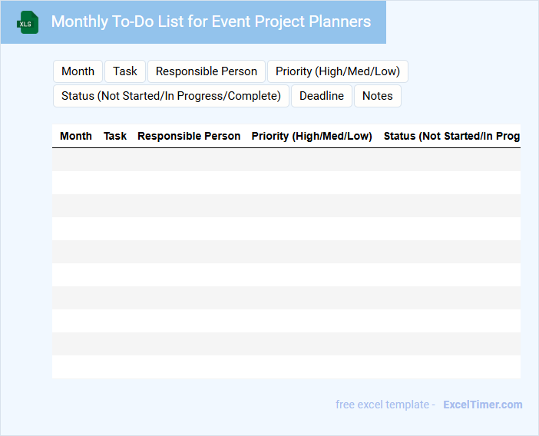
Task: Click the Priority (High/Med/Low) tag
Action: tap(338, 71)
